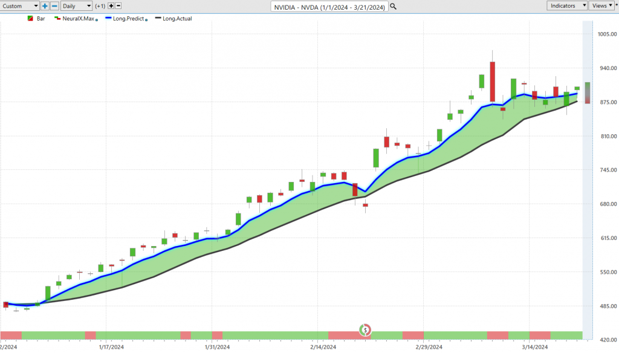Click the black plus forecast increment button
Screen dimensions: 619x353
pyautogui.click(x=111, y=5)
